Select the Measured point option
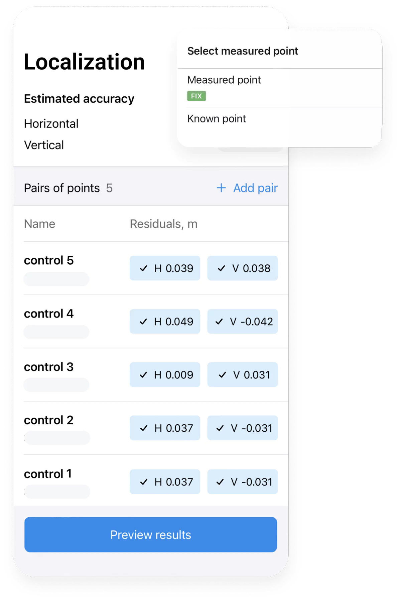 tap(224, 80)
